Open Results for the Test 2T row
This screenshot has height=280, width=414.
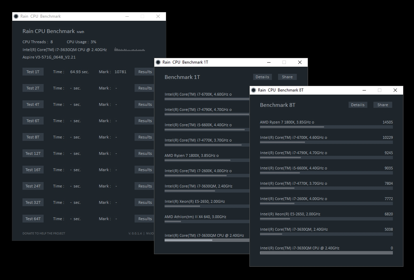[144, 88]
